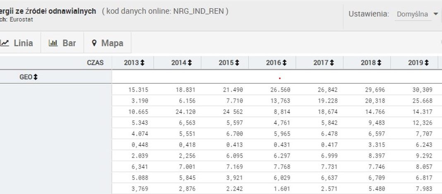The height and width of the screenshot is (194, 442).
Task: Select cell value 5.343 in 2013
Action: [x=140, y=123]
